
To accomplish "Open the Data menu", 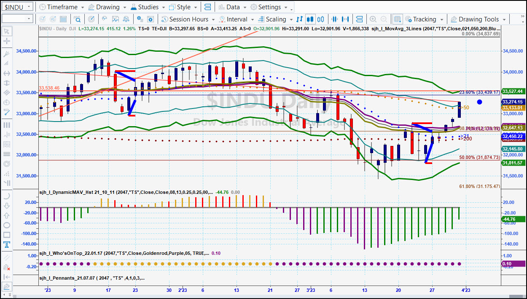I will click(229, 7).
